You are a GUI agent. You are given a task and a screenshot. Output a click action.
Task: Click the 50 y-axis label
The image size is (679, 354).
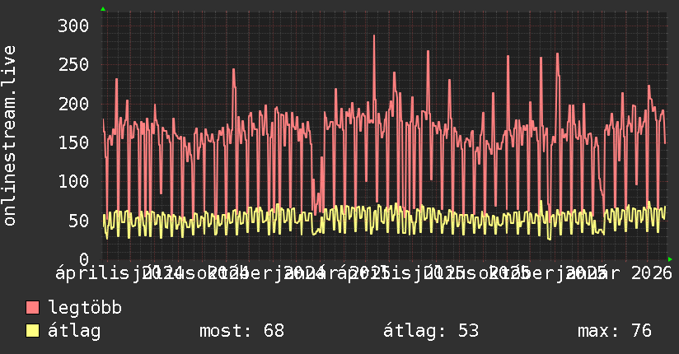pyautogui.click(x=78, y=221)
